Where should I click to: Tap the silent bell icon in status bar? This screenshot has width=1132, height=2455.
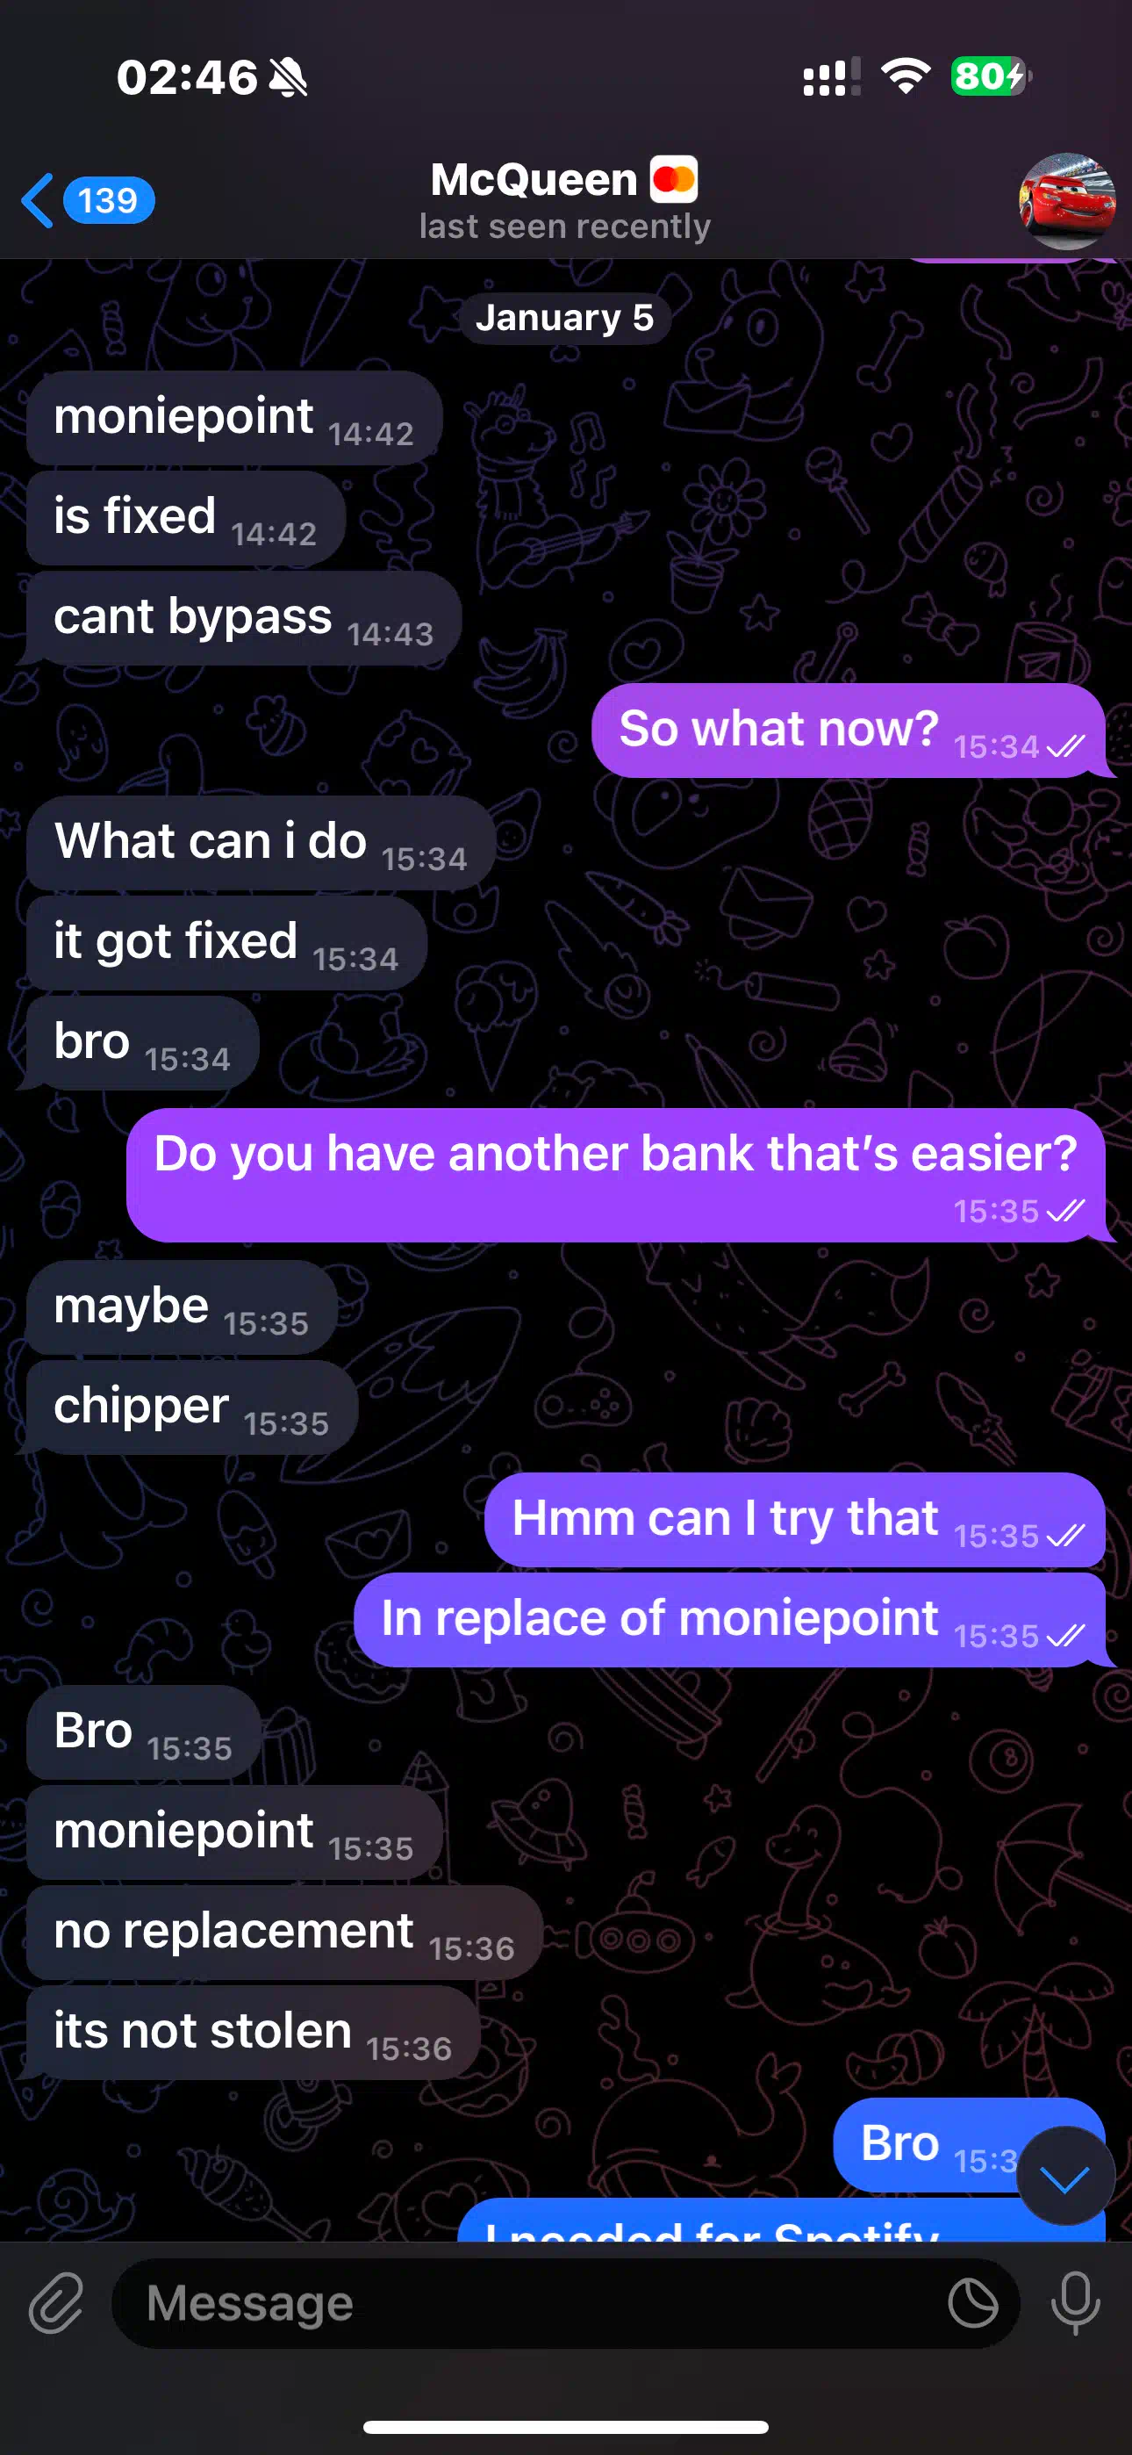coord(289,77)
